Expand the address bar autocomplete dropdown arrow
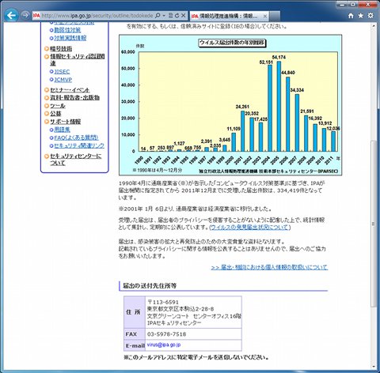Viewport: 380px width, 373px height. [x=164, y=16]
